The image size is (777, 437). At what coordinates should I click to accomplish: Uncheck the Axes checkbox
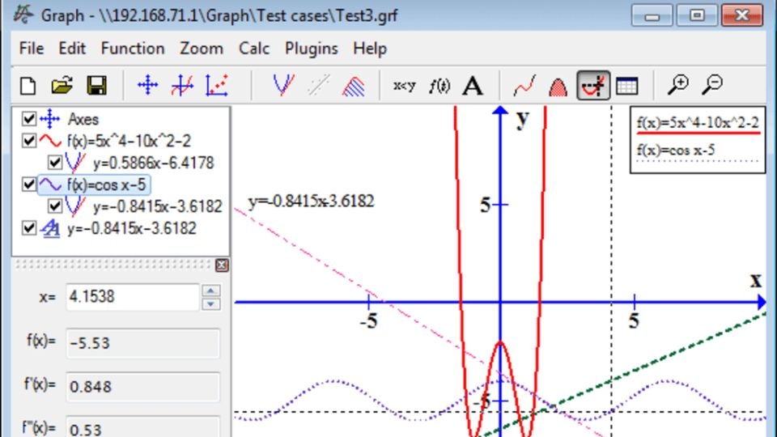pos(29,119)
